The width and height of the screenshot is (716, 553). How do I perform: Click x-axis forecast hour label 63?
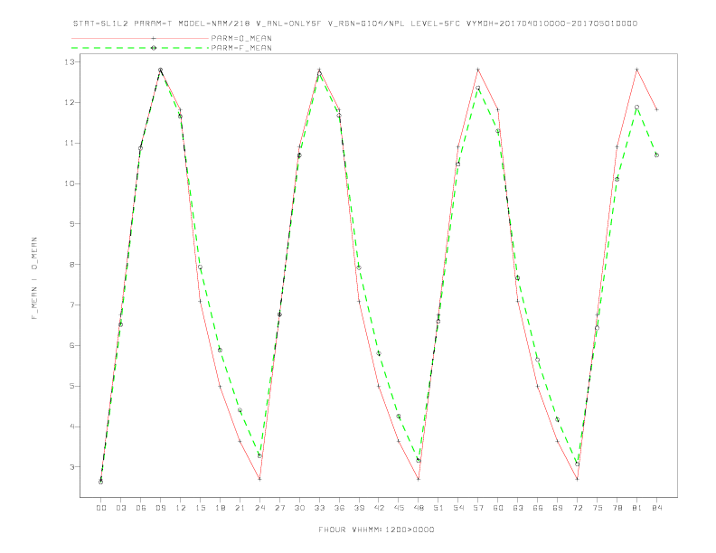(x=518, y=508)
